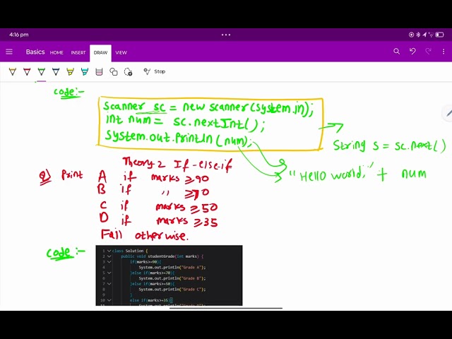452x339 pixels.
Task: Tap the 'Grade A' println line in code
Action: pyautogui.click(x=172, y=267)
